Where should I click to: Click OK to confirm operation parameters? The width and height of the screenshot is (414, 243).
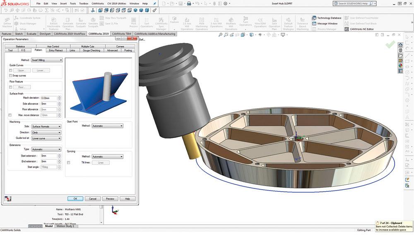click(75, 199)
